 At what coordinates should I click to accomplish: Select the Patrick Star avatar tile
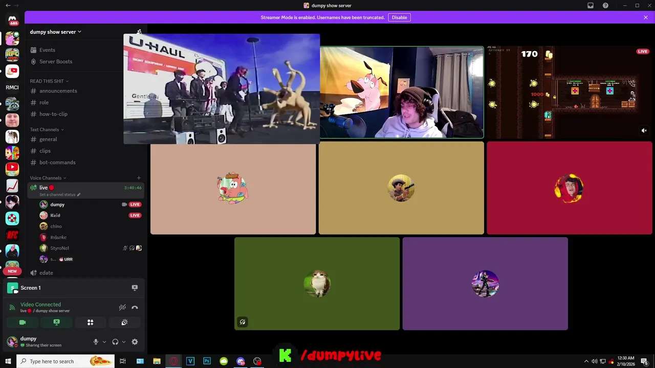(233, 188)
